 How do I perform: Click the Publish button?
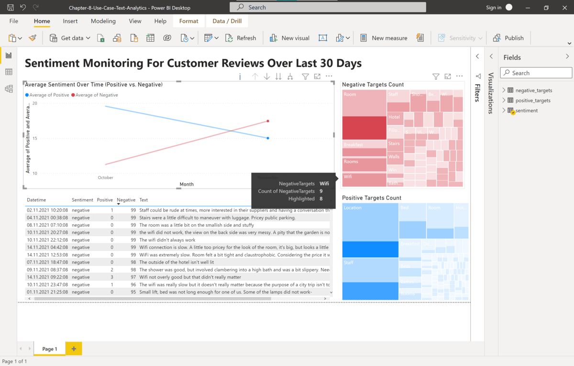[x=508, y=38]
